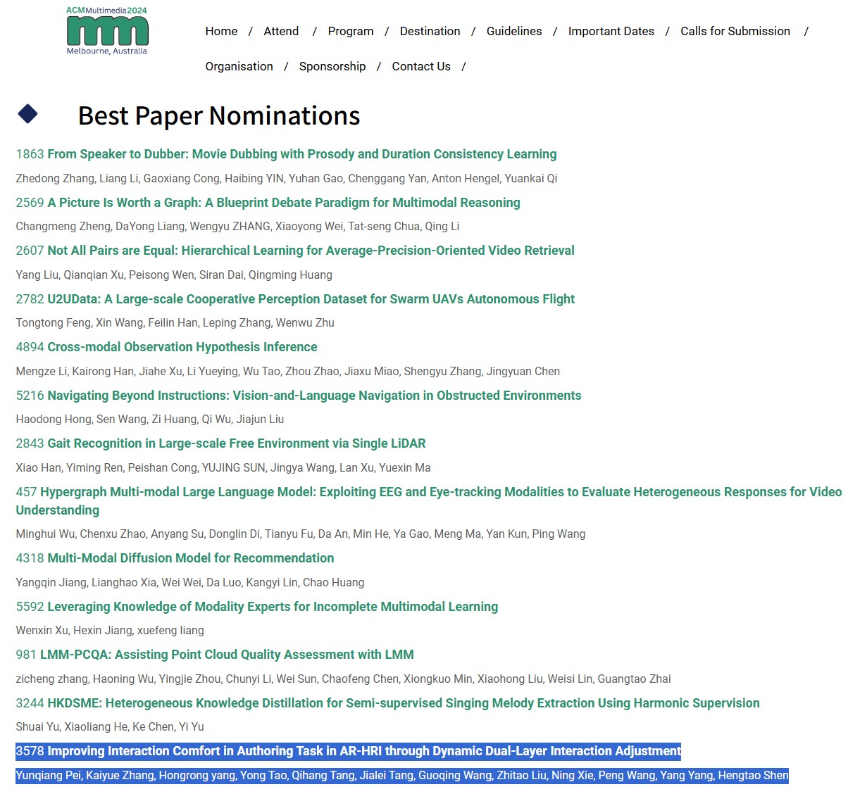Open paper 5592 Leveraging Knowledge of Modality Experts
This screenshot has height=794, width=848.
pos(257,607)
